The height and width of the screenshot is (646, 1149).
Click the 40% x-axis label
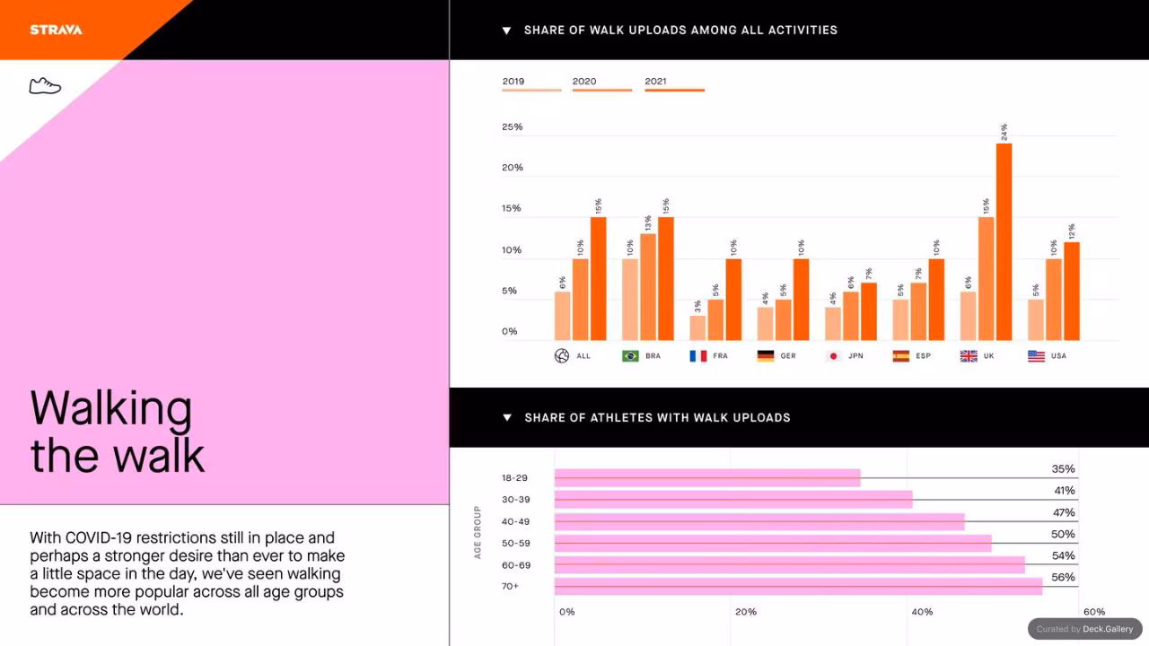[922, 612]
